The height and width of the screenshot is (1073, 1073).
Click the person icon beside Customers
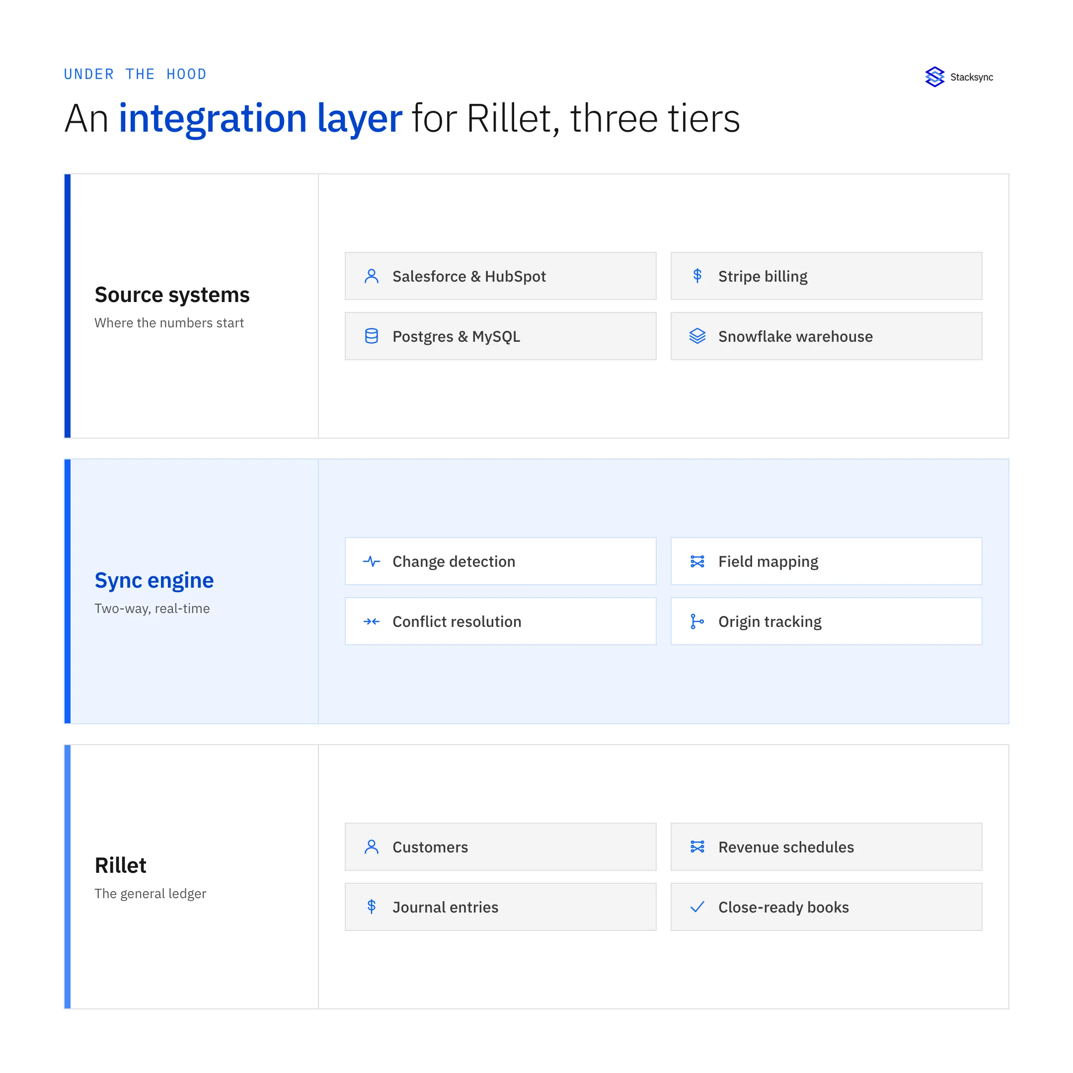(372, 847)
